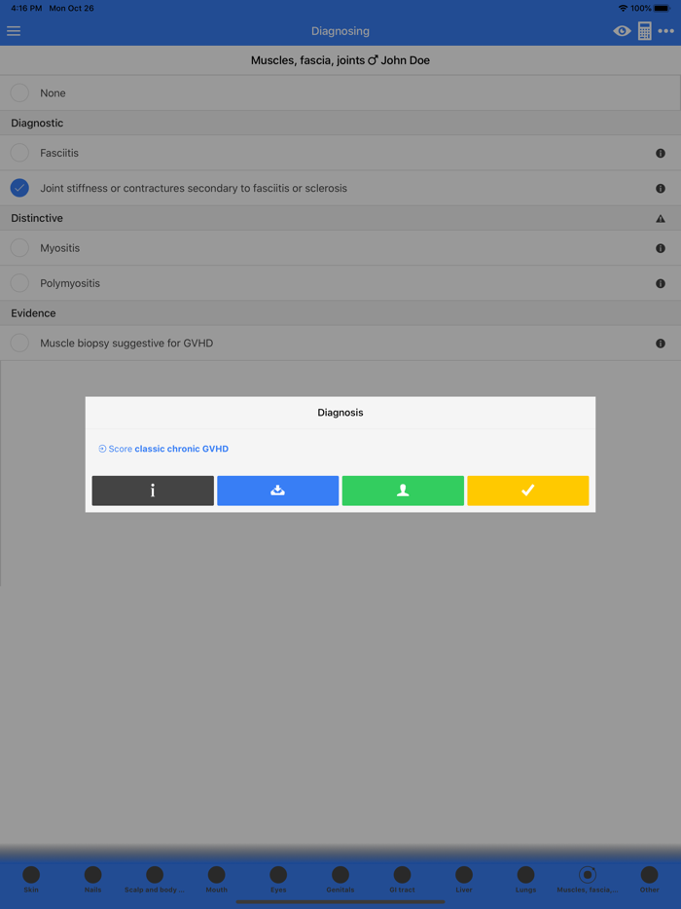Open the three-dots more options menu
Image resolution: width=681 pixels, height=909 pixels.
tap(666, 31)
